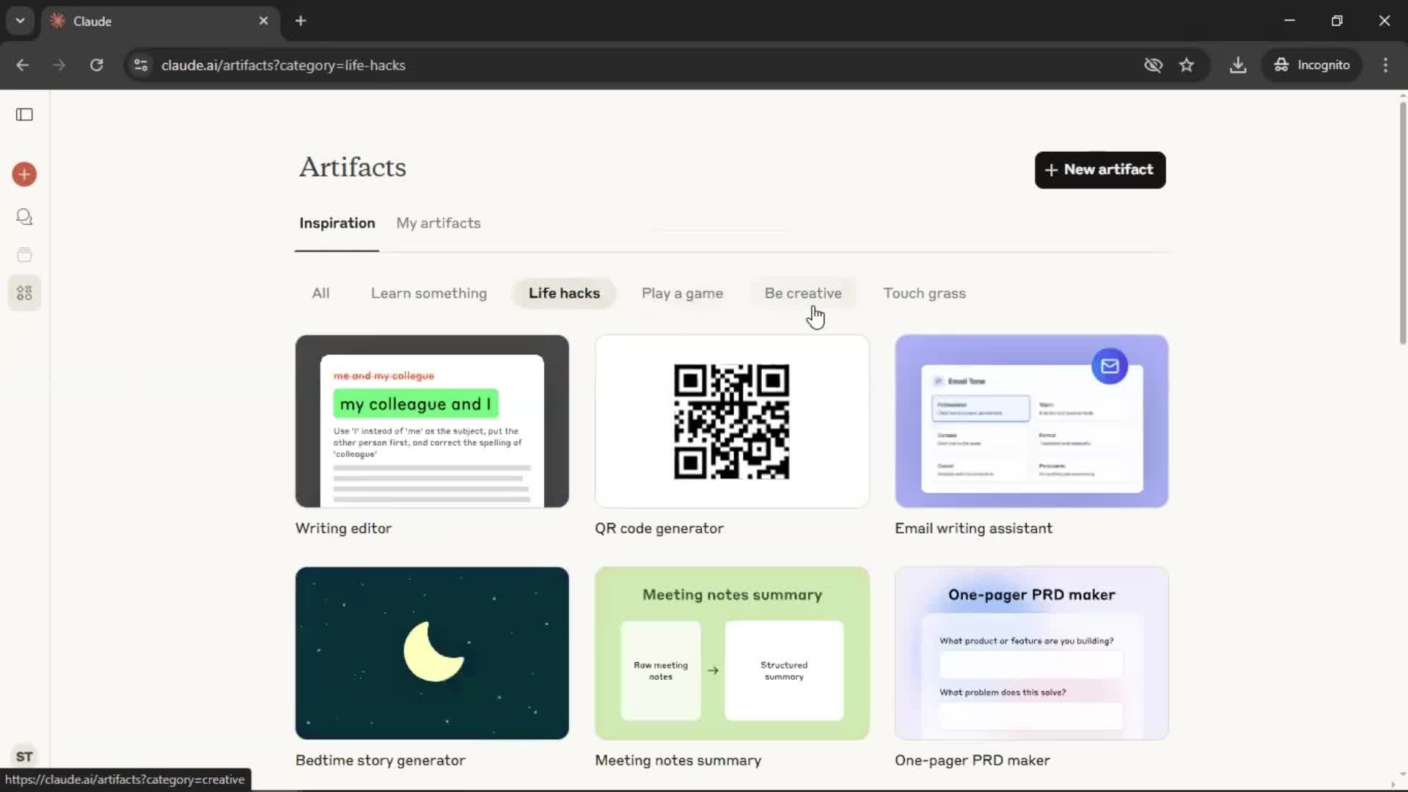Open the site information icon in the address bar

(141, 65)
